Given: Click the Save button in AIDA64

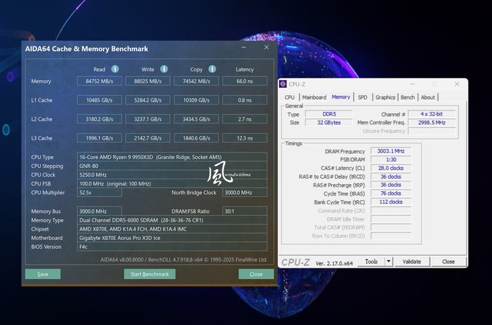Looking at the screenshot, I should (43, 274).
